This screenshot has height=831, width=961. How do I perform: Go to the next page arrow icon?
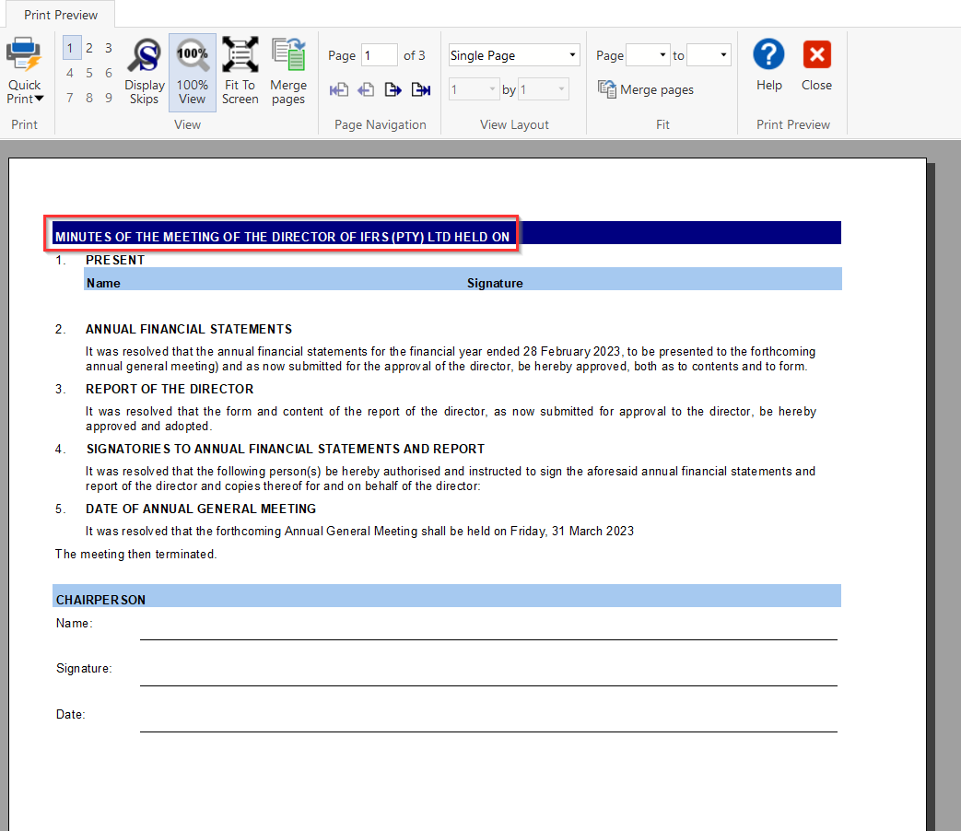393,89
